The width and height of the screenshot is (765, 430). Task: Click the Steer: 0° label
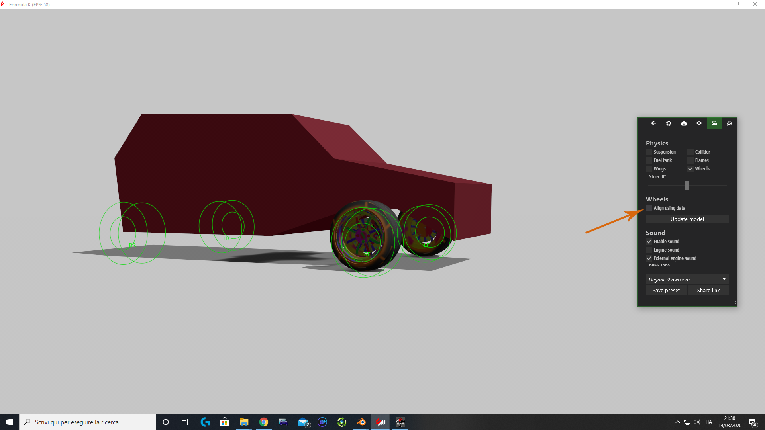point(657,177)
